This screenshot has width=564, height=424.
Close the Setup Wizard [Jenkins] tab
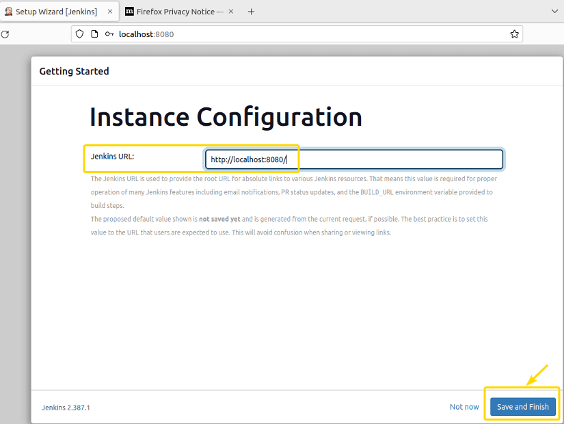point(110,12)
